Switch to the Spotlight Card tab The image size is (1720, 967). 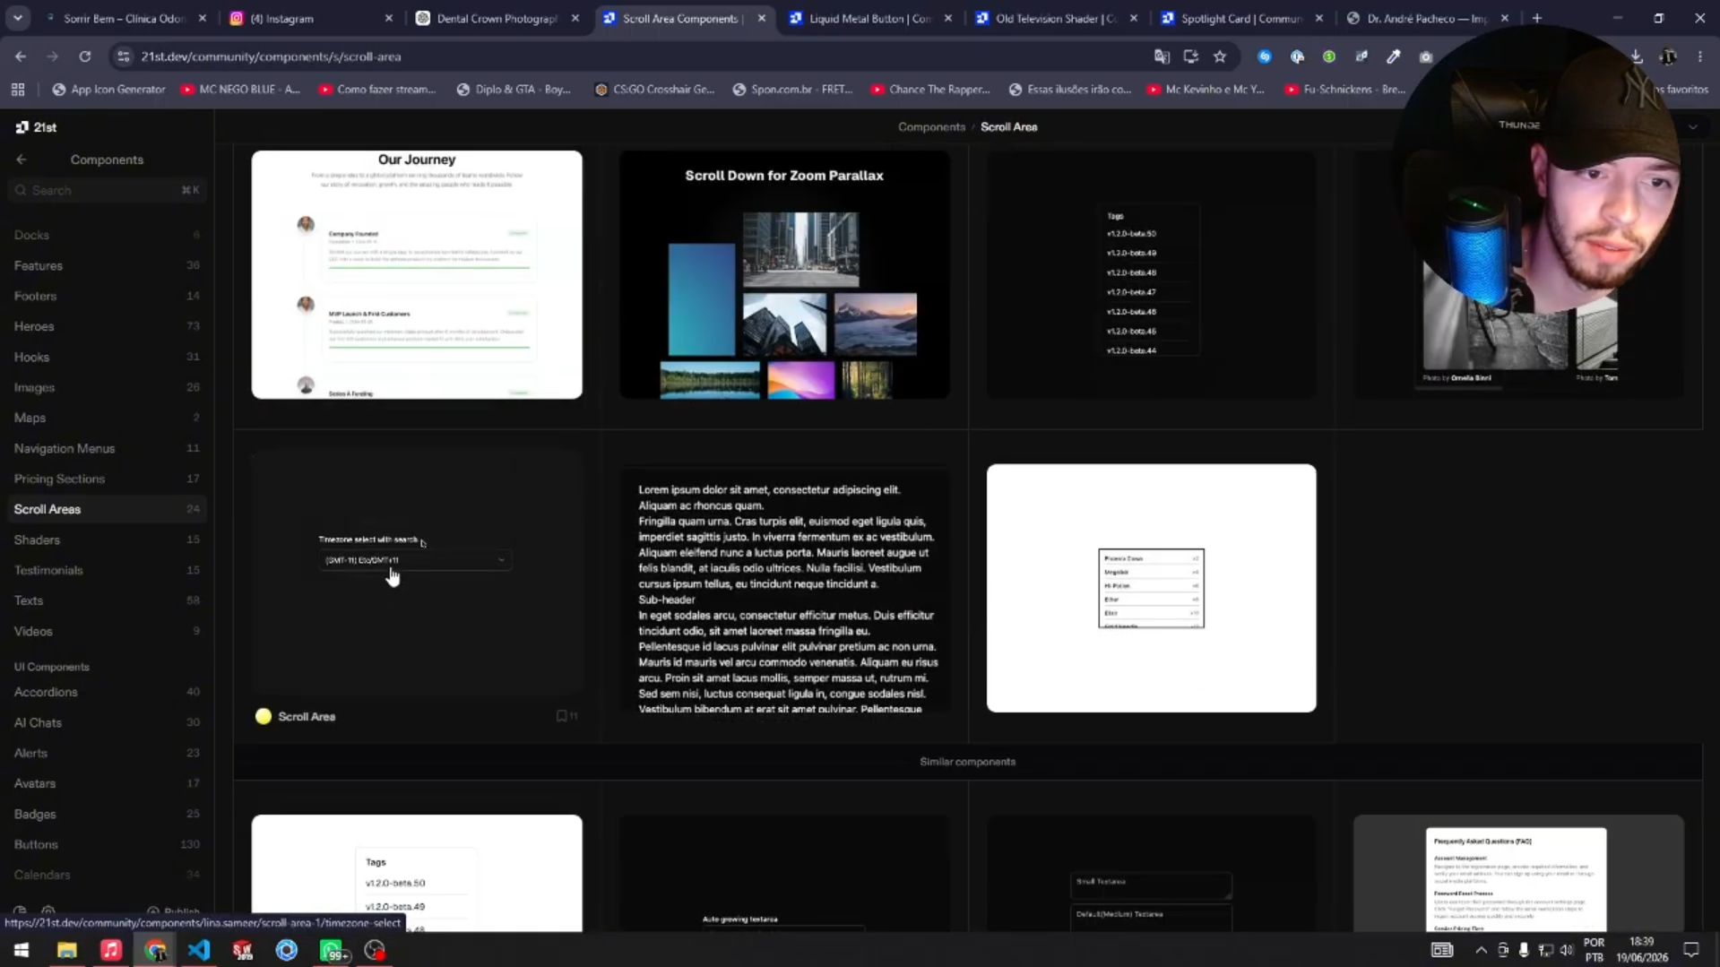click(1241, 18)
